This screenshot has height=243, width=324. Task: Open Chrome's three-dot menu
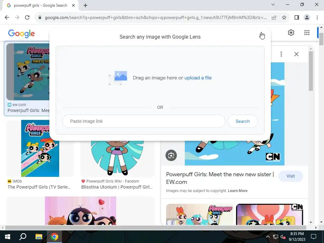[317, 18]
